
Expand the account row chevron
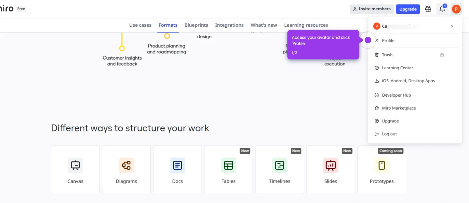pos(452,26)
